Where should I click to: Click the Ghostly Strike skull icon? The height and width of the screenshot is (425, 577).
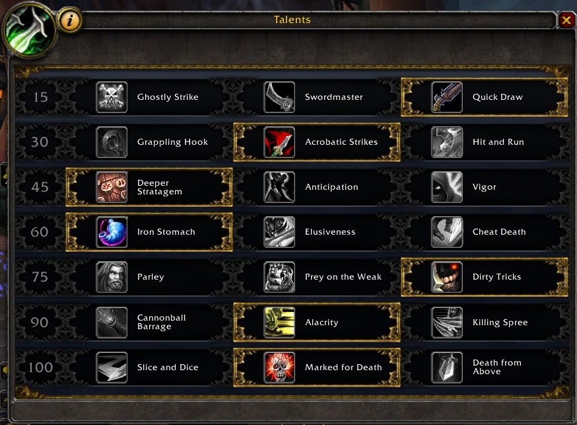(112, 97)
